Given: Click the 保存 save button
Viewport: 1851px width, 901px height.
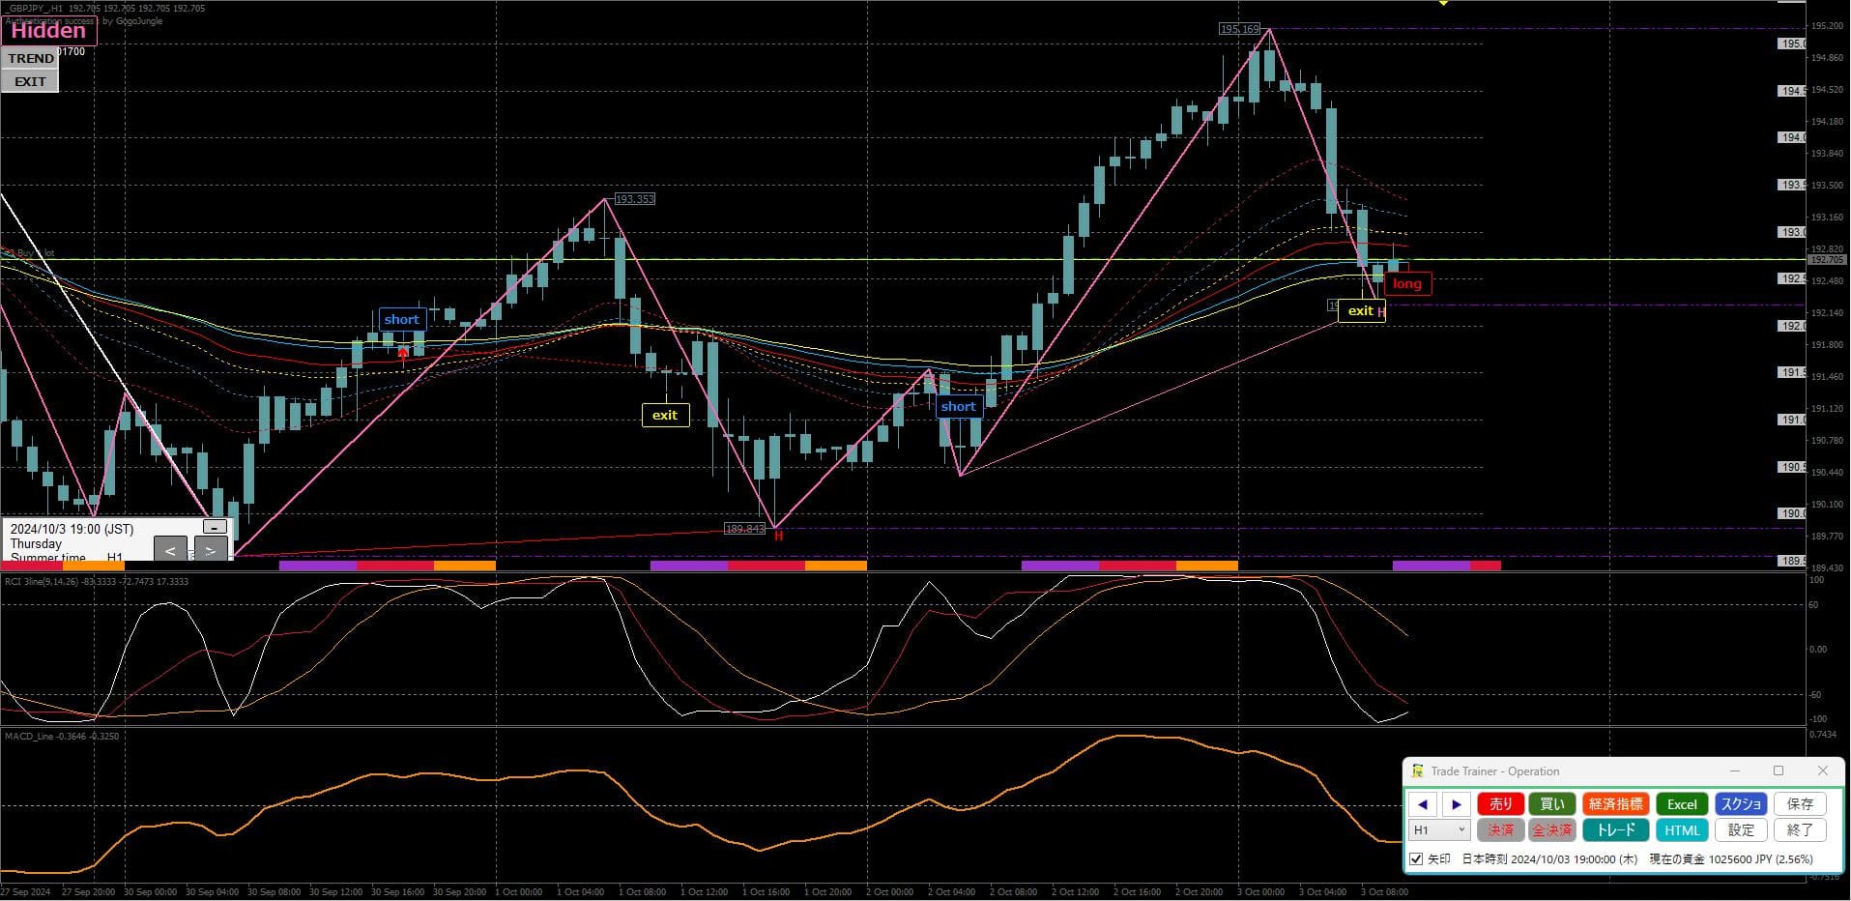Looking at the screenshot, I should click(1800, 804).
